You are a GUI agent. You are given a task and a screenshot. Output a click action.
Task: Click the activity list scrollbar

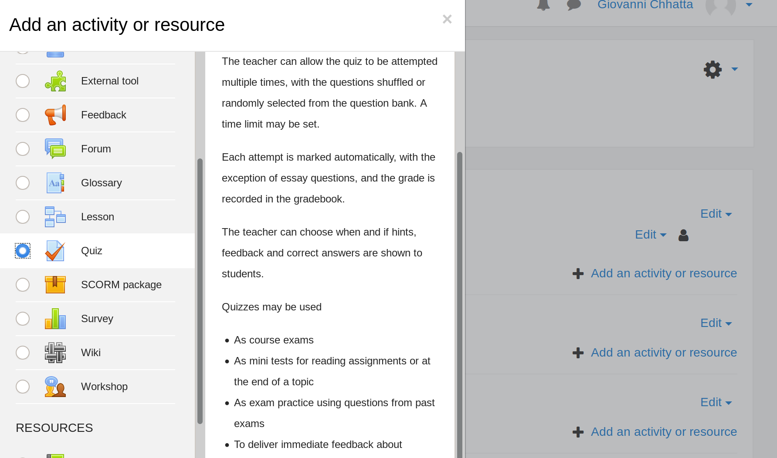point(200,291)
